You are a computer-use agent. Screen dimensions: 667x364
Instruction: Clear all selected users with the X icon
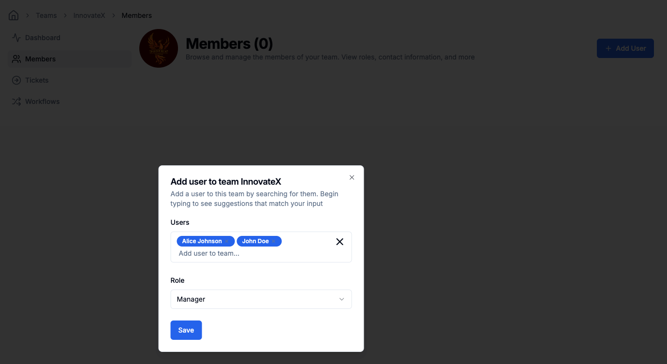coord(340,242)
